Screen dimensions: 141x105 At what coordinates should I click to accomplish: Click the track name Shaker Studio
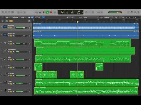click(12, 50)
